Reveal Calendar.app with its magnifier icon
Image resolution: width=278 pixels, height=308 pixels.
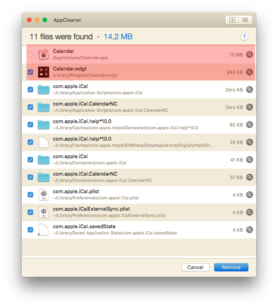(250, 55)
